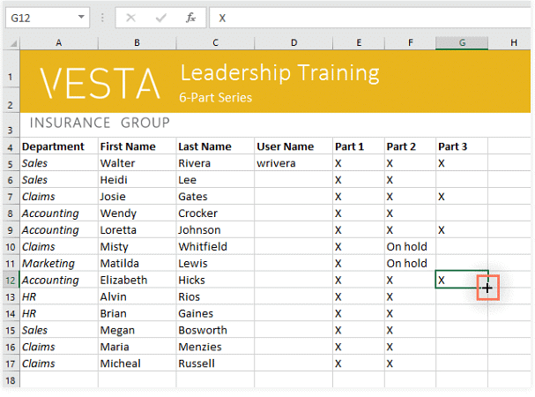Select column G header
This screenshot has width=535, height=397.
pos(462,42)
